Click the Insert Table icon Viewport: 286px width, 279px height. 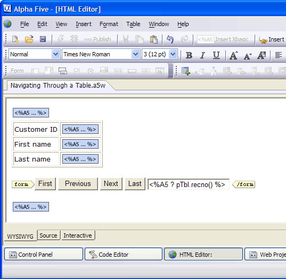coord(186,71)
